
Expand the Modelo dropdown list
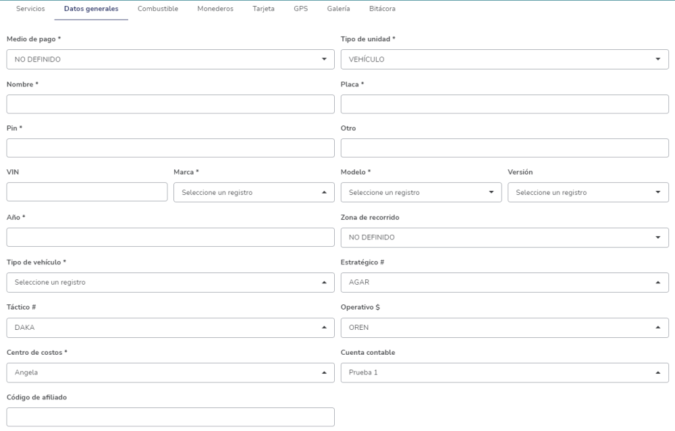[x=421, y=192]
